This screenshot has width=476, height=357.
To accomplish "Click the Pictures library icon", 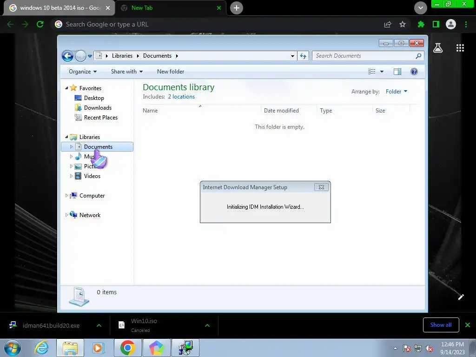I will coord(78,166).
